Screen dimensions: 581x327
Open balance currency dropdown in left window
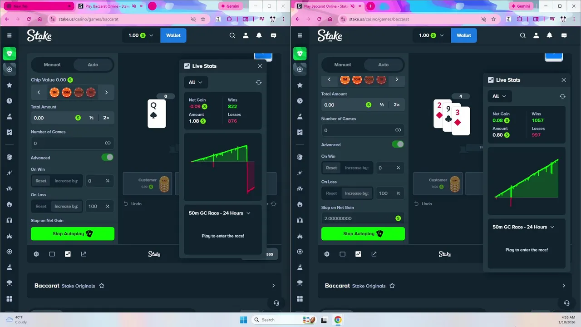click(141, 35)
